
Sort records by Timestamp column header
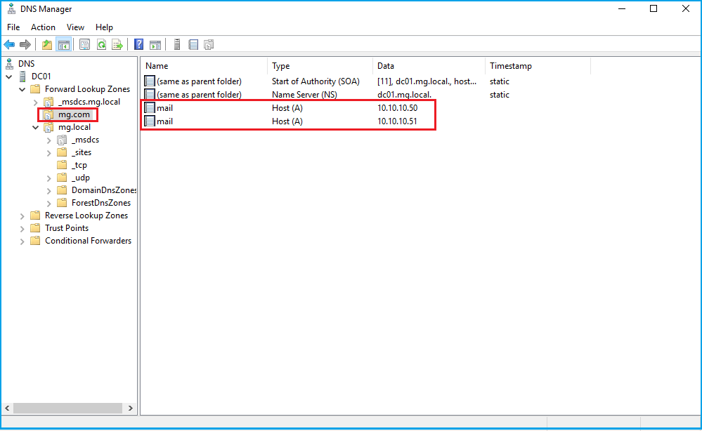[511, 66]
